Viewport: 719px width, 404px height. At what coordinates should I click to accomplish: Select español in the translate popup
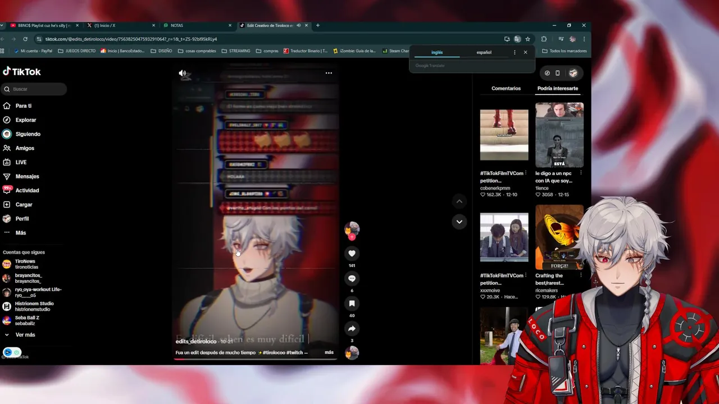pyautogui.click(x=484, y=52)
